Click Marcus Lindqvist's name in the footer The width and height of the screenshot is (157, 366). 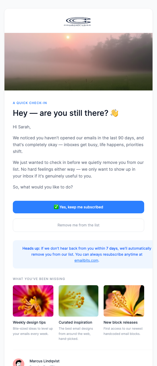44,361
